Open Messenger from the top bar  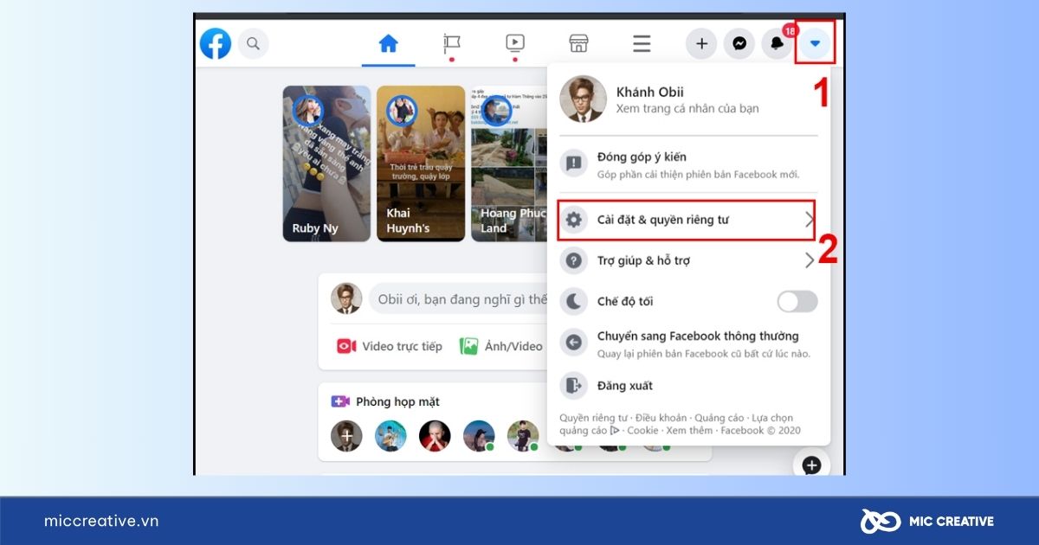(x=739, y=43)
